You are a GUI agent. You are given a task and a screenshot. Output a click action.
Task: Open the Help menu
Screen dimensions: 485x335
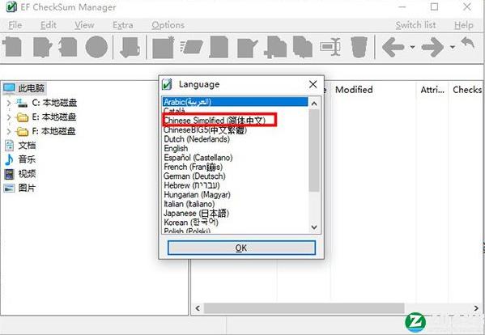click(x=463, y=25)
